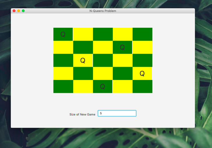Select the bottom-right green board square
This screenshot has width=212, height=148.
[142, 86]
